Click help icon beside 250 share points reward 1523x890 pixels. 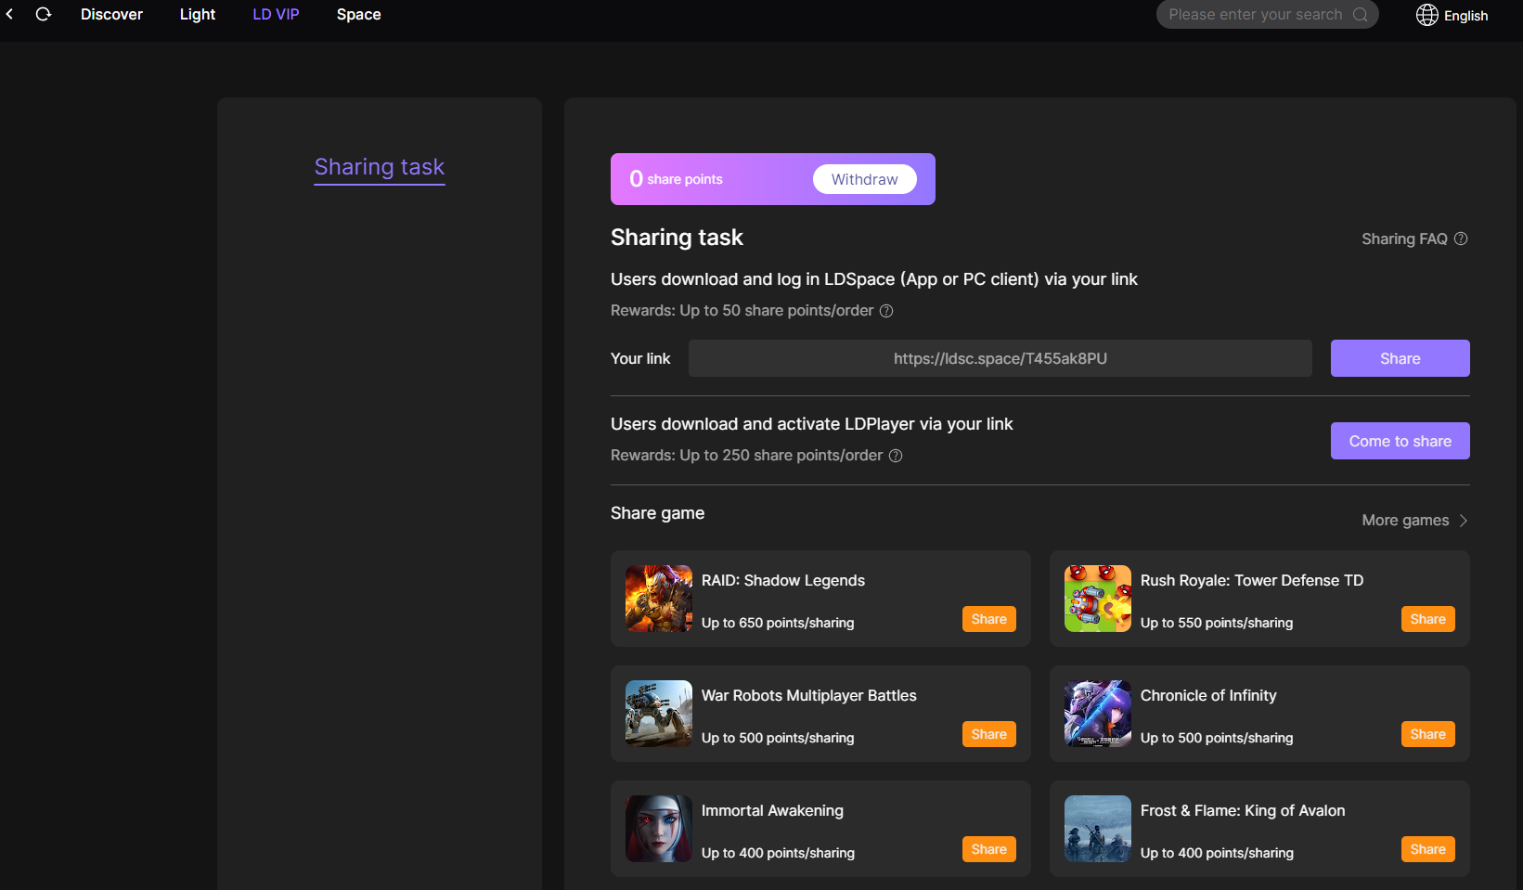(896, 456)
